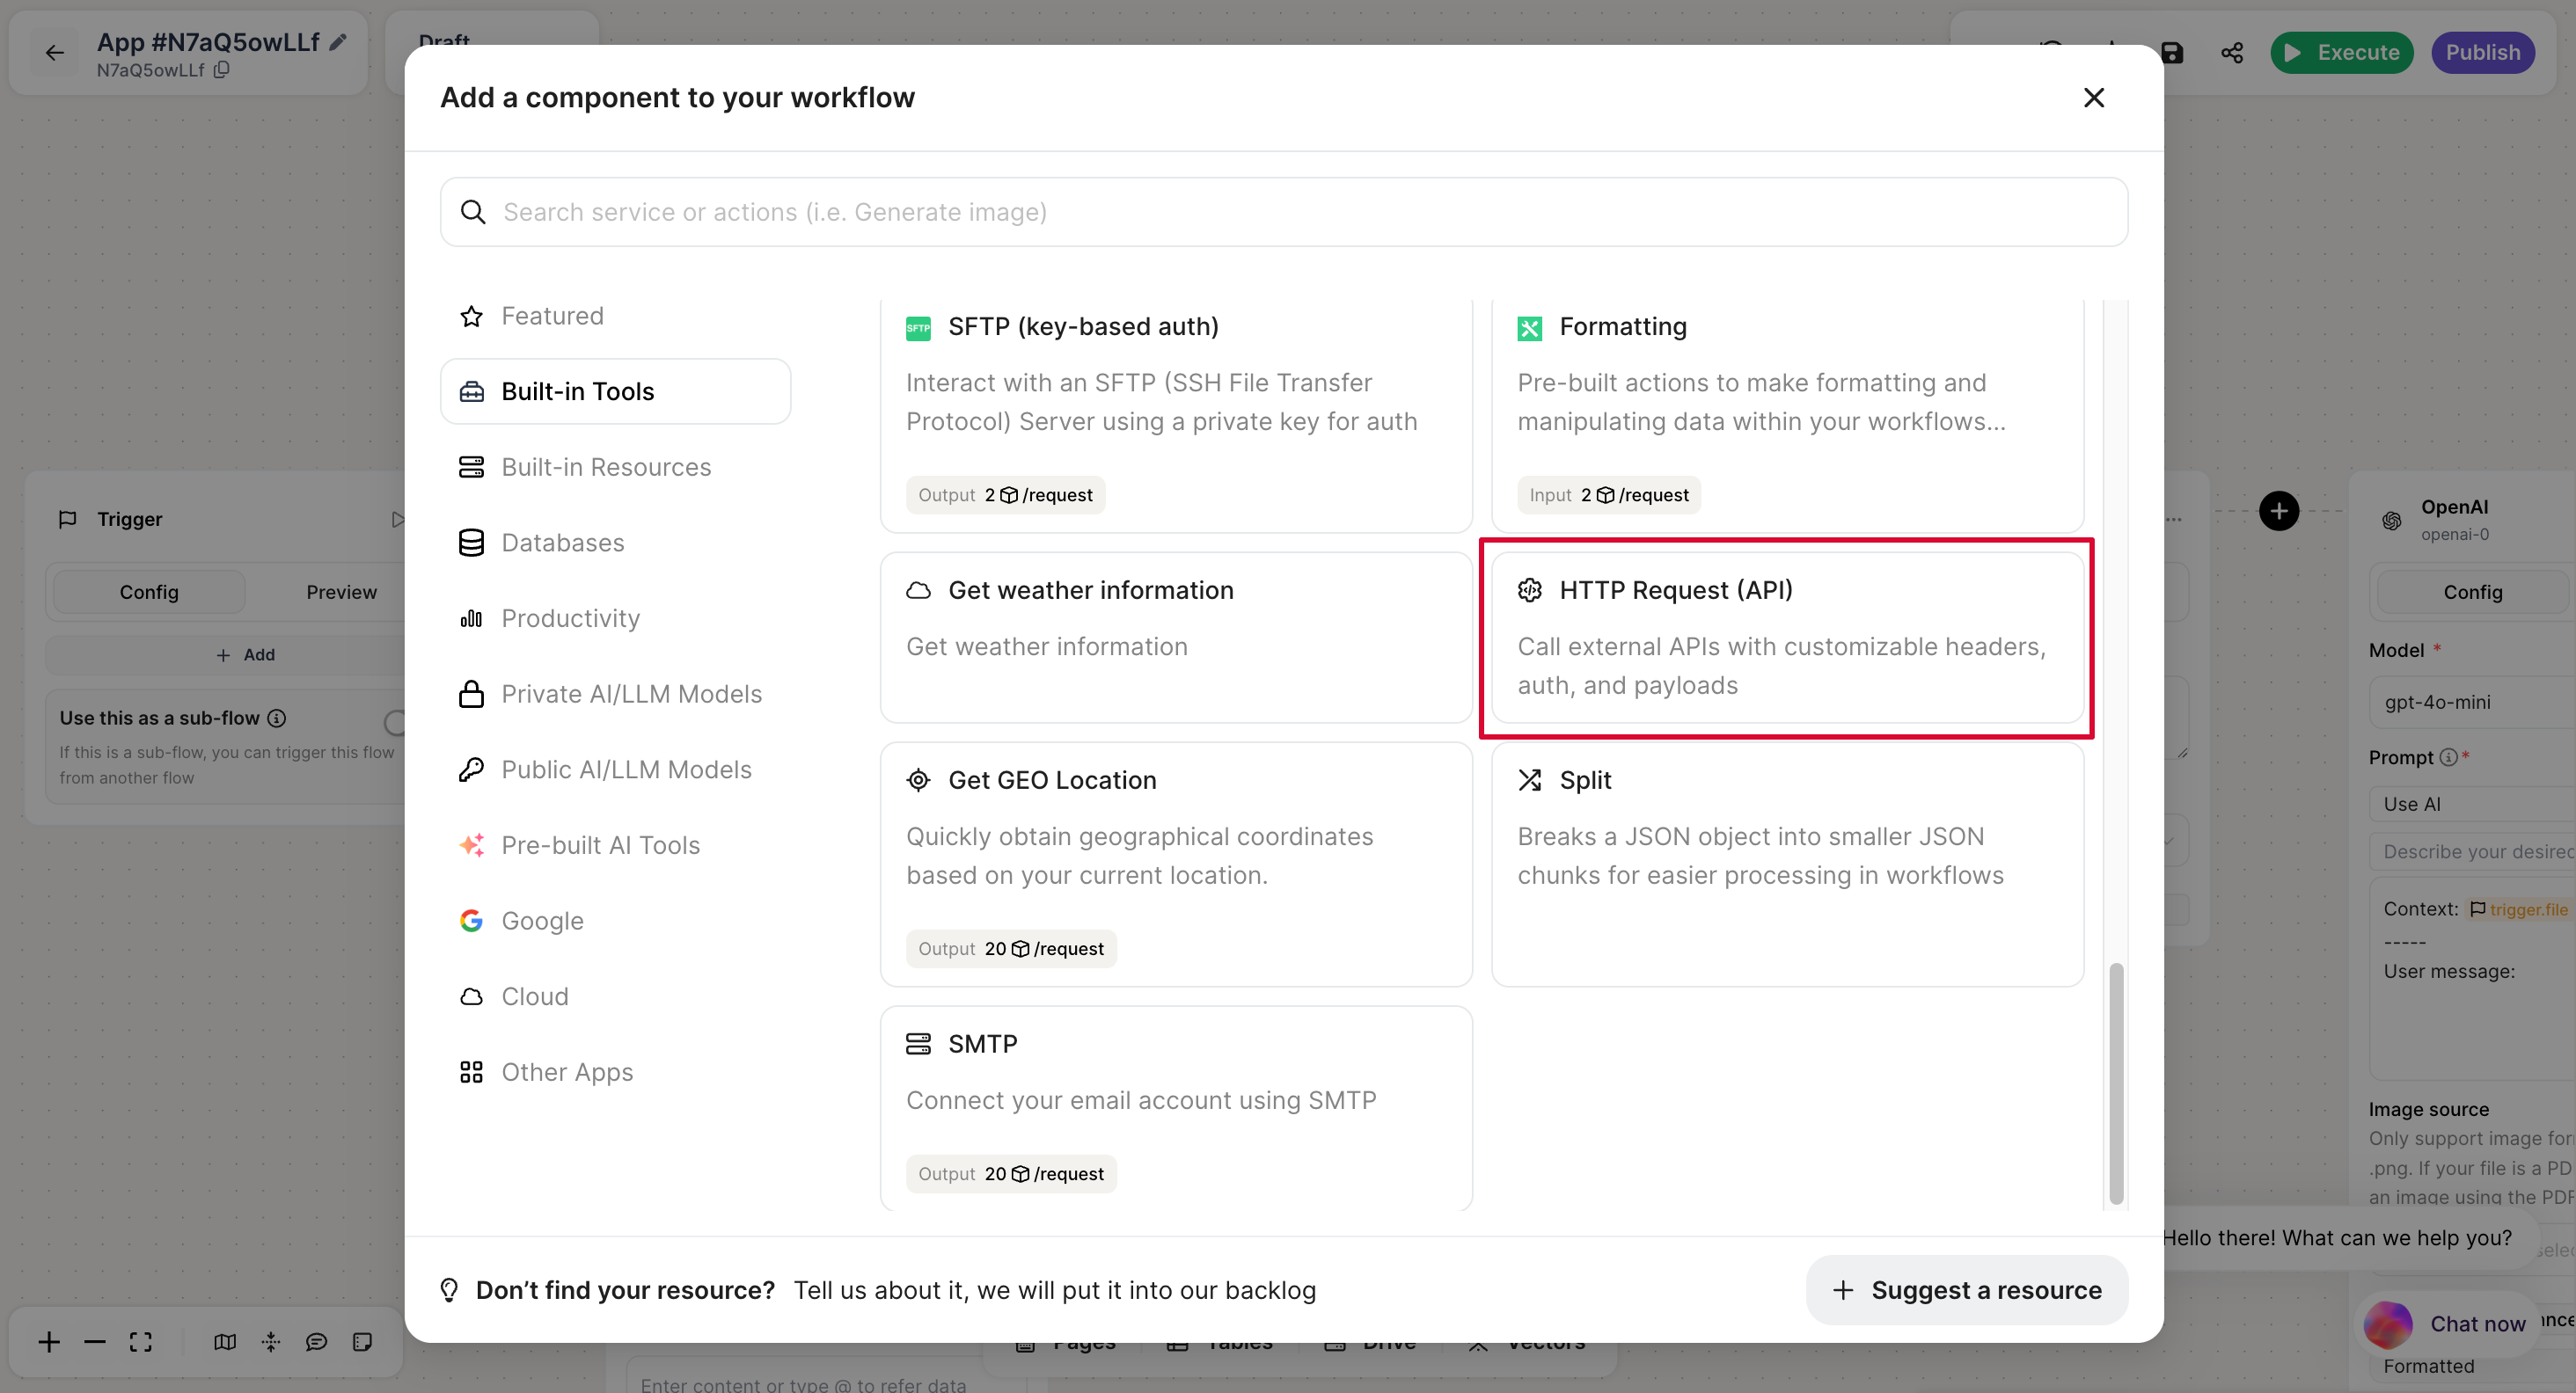Select the Databases category

coord(562,543)
